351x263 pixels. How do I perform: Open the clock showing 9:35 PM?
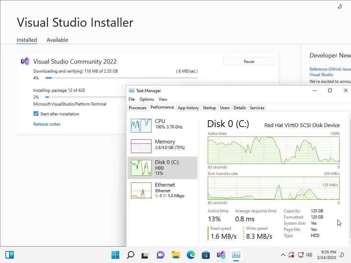327,255
